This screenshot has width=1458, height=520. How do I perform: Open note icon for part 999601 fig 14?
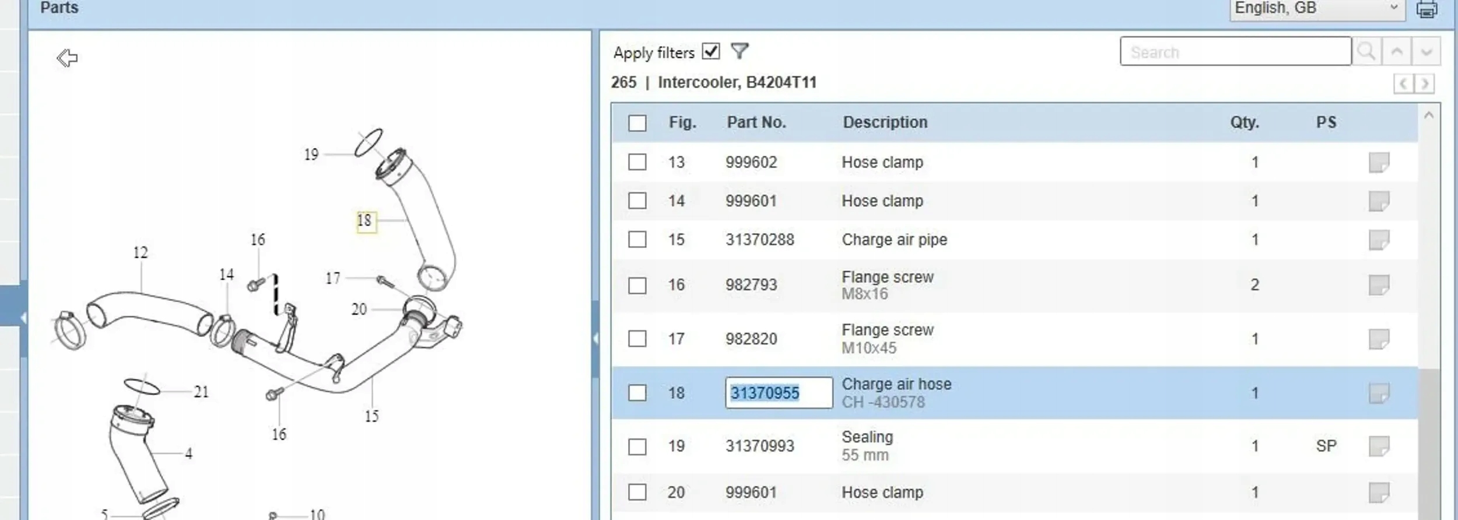tap(1379, 201)
